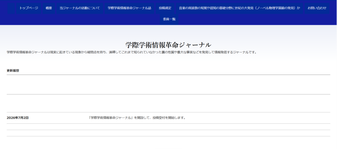Open the 委員一覧 menu item
Viewport: 337px width, 149px height.
coord(169,19)
